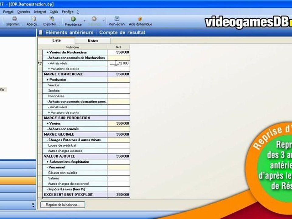Click the Imprimer printer icon
Viewport: 292px width, 219px height.
pos(14,19)
